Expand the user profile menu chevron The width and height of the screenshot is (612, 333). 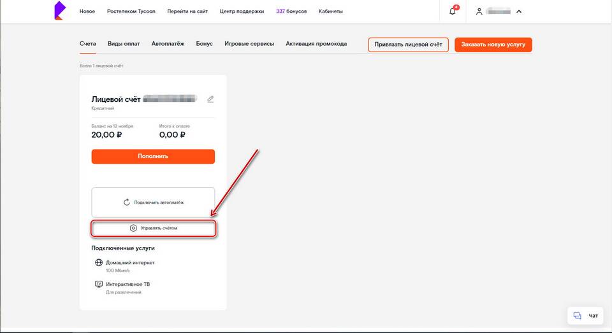click(x=519, y=11)
